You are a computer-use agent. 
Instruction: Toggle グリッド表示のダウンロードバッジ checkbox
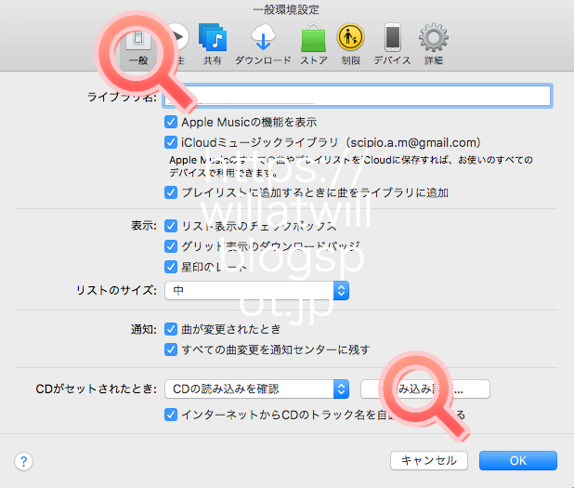click(x=171, y=246)
